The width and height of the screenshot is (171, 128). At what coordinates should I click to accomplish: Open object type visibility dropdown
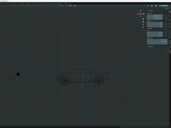click(x=149, y=6)
